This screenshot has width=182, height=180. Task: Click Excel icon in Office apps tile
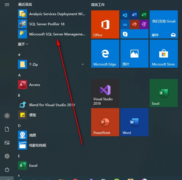[144, 15]
